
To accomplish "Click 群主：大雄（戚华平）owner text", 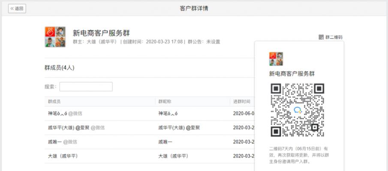I will [95, 42].
